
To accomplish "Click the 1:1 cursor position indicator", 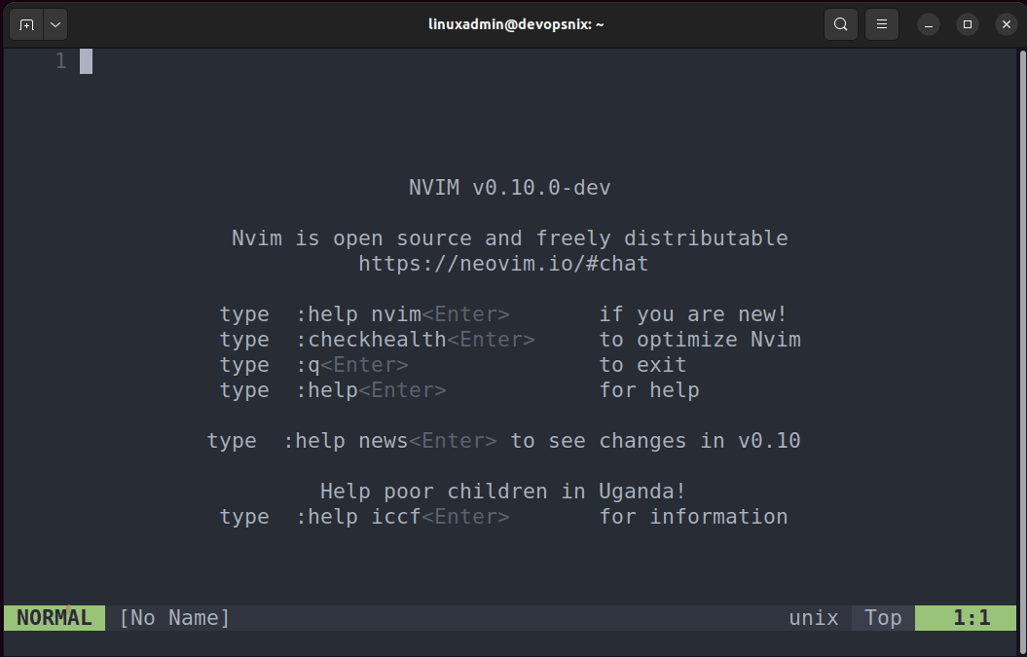I will (x=971, y=618).
